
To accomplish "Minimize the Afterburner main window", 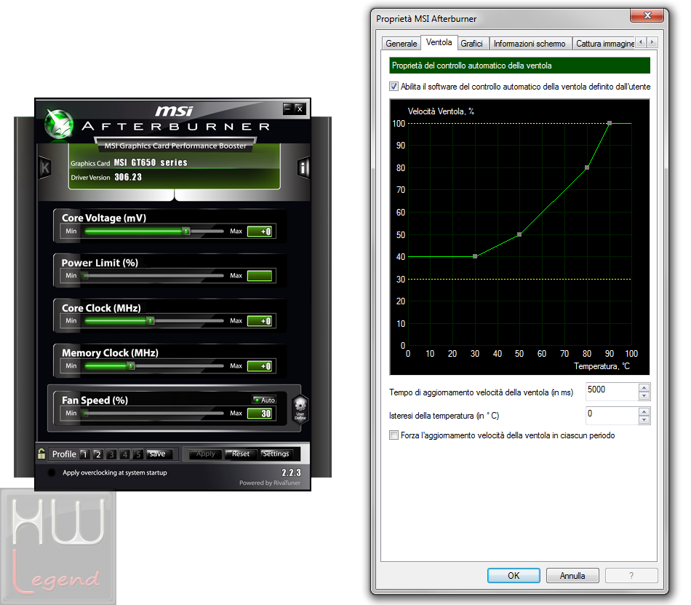I will click(x=287, y=108).
